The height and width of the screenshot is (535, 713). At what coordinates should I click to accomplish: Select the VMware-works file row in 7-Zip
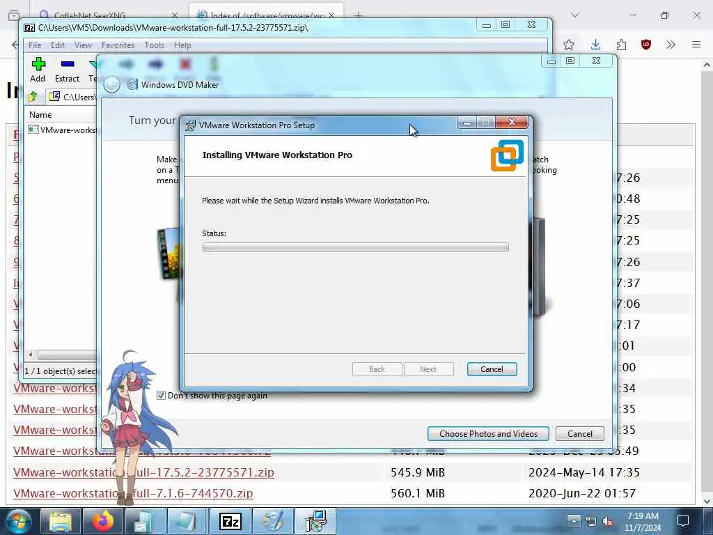click(62, 130)
